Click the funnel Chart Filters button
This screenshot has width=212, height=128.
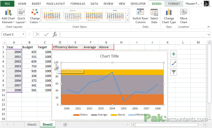[174, 72]
